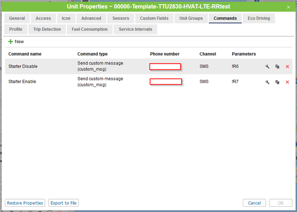Open the Eco Driving tab
The height and width of the screenshot is (212, 297).
pos(258,19)
